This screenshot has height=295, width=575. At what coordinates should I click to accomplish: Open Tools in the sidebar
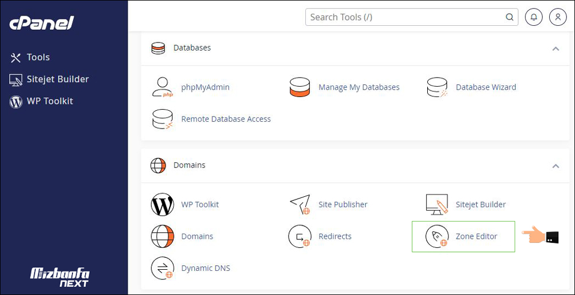point(38,57)
